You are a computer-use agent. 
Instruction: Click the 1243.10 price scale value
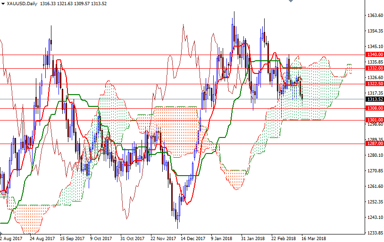(x=375, y=218)
